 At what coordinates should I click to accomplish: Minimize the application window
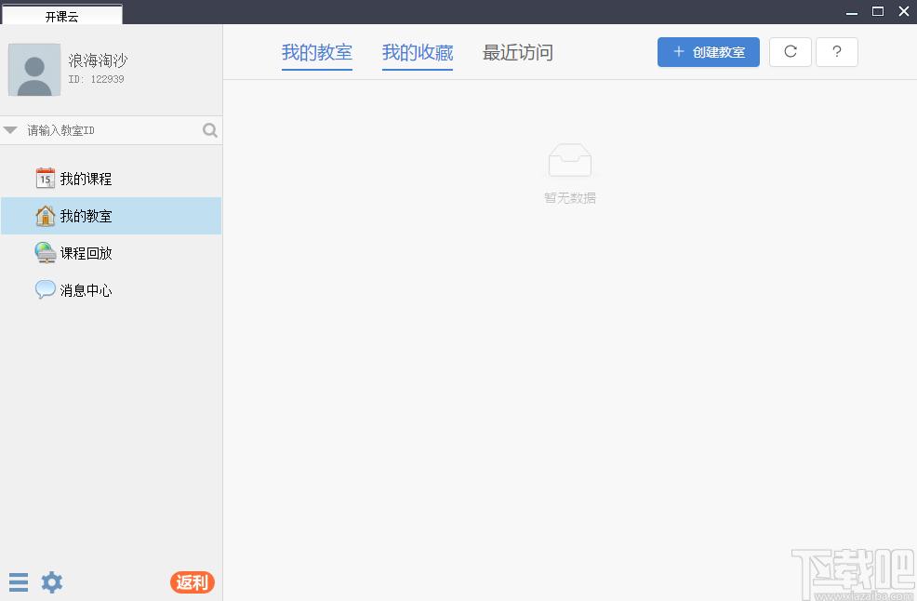click(852, 12)
